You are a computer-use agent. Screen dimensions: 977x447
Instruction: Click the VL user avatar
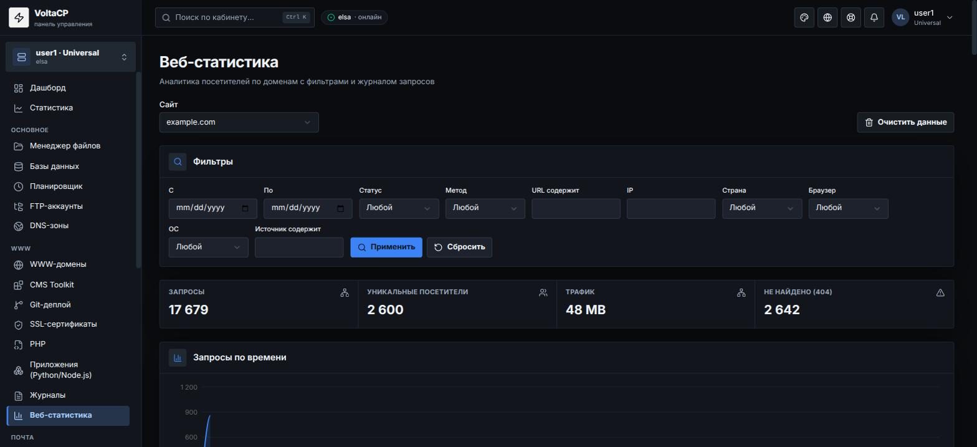pyautogui.click(x=900, y=17)
